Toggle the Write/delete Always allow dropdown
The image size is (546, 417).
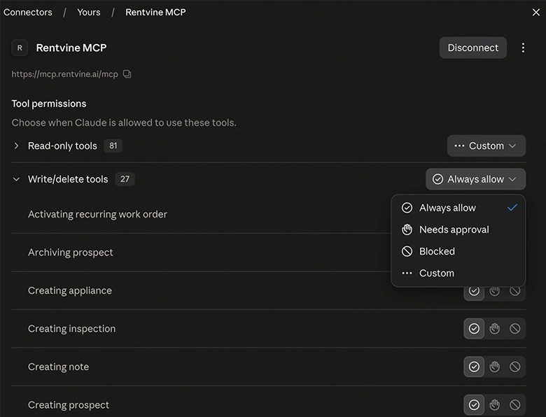(476, 179)
